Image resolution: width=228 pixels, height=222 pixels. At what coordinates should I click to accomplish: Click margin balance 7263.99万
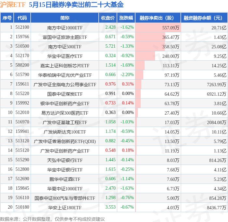tap(217, 85)
